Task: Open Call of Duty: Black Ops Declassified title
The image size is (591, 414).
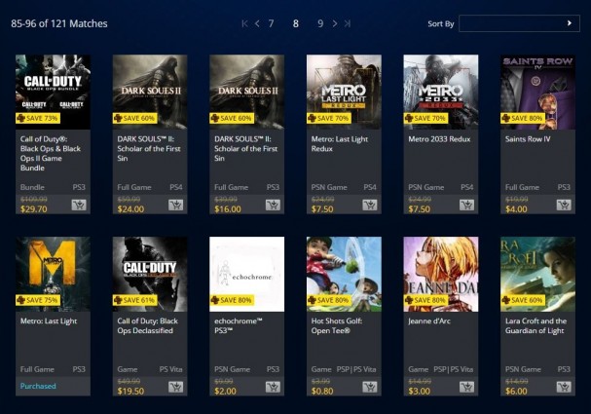Action: point(147,325)
